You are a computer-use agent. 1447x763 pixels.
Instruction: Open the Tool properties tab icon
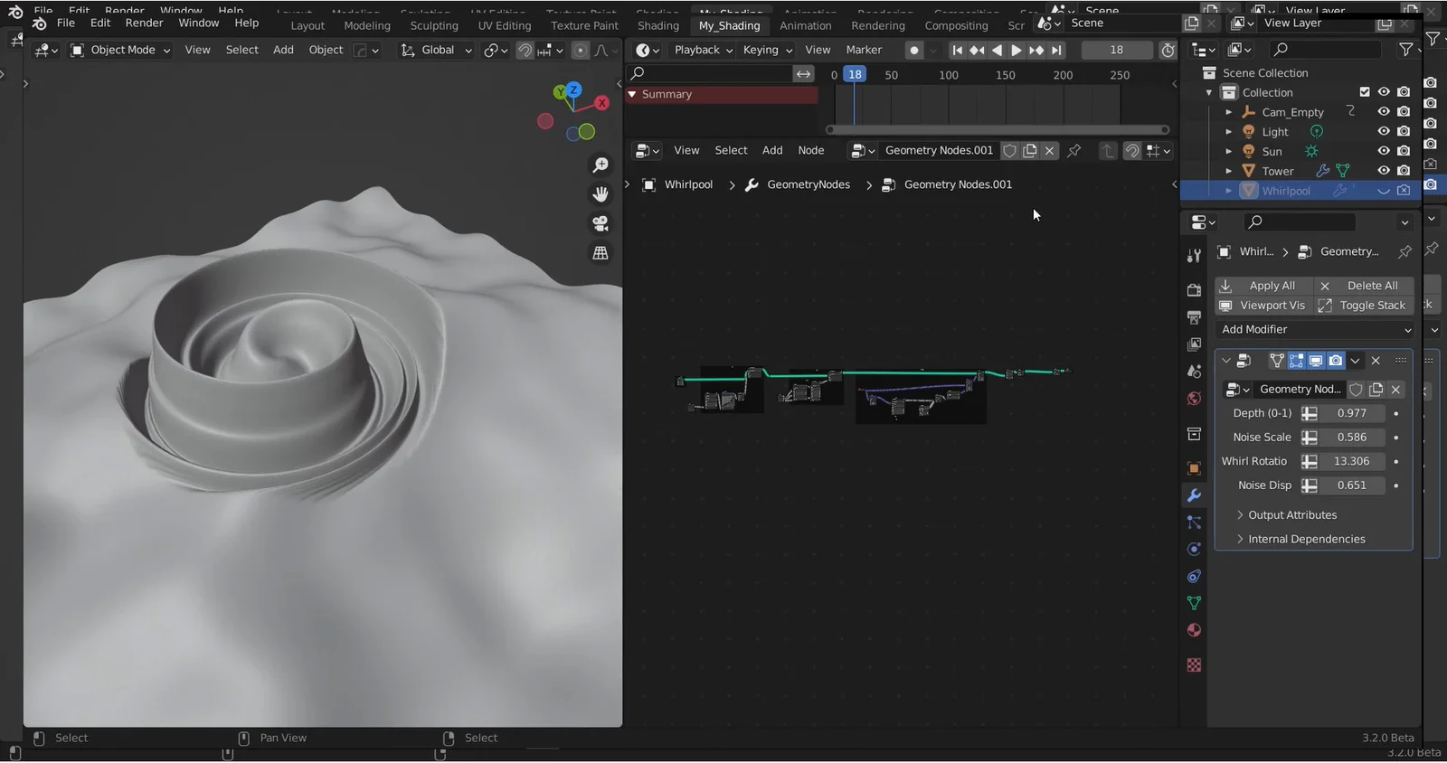[x=1194, y=257]
